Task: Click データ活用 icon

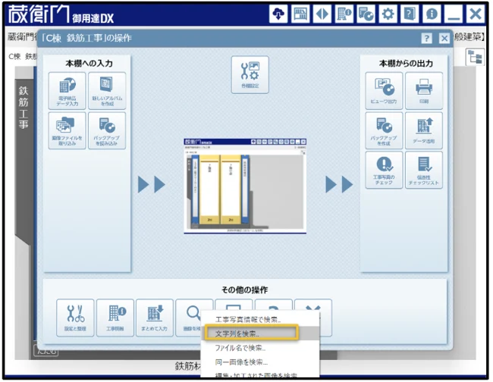Action: 424,131
